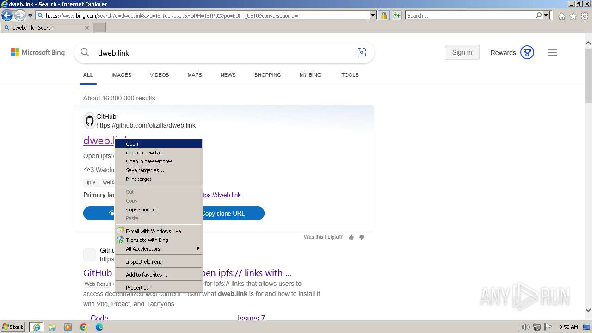The width and height of the screenshot is (592, 333).
Task: Select the 'dweb.link - Search' tab
Action: [x=46, y=28]
